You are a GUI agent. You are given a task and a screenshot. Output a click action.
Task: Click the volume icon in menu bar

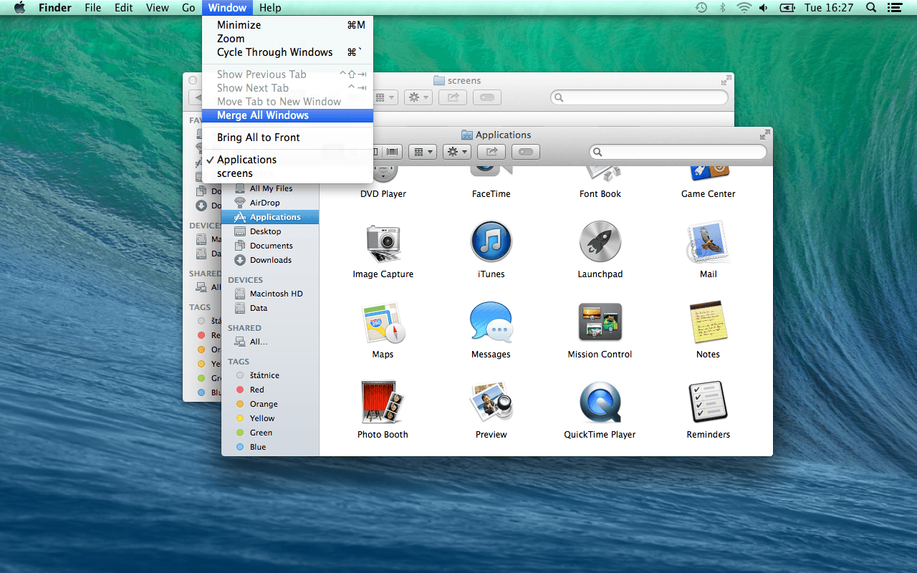pyautogui.click(x=764, y=8)
